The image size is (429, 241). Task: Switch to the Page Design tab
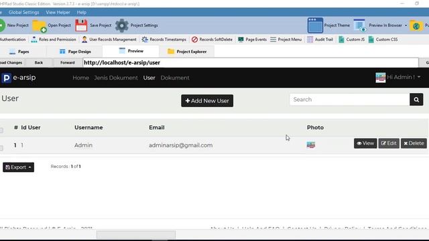[75, 52]
